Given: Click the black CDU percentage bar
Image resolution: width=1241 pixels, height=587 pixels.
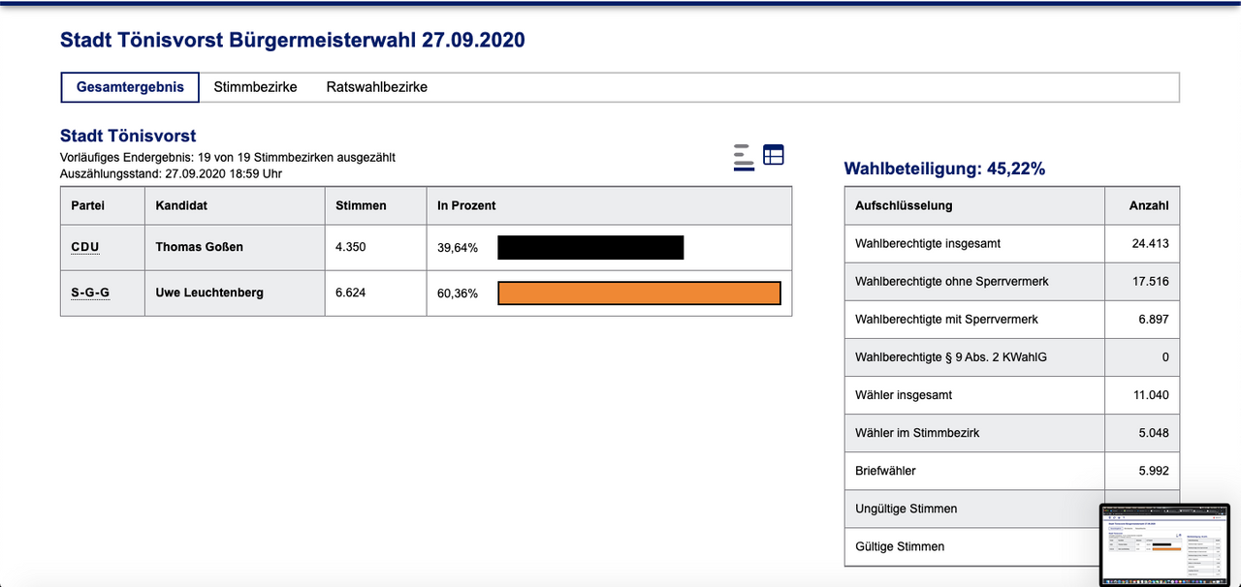Looking at the screenshot, I should 590,248.
